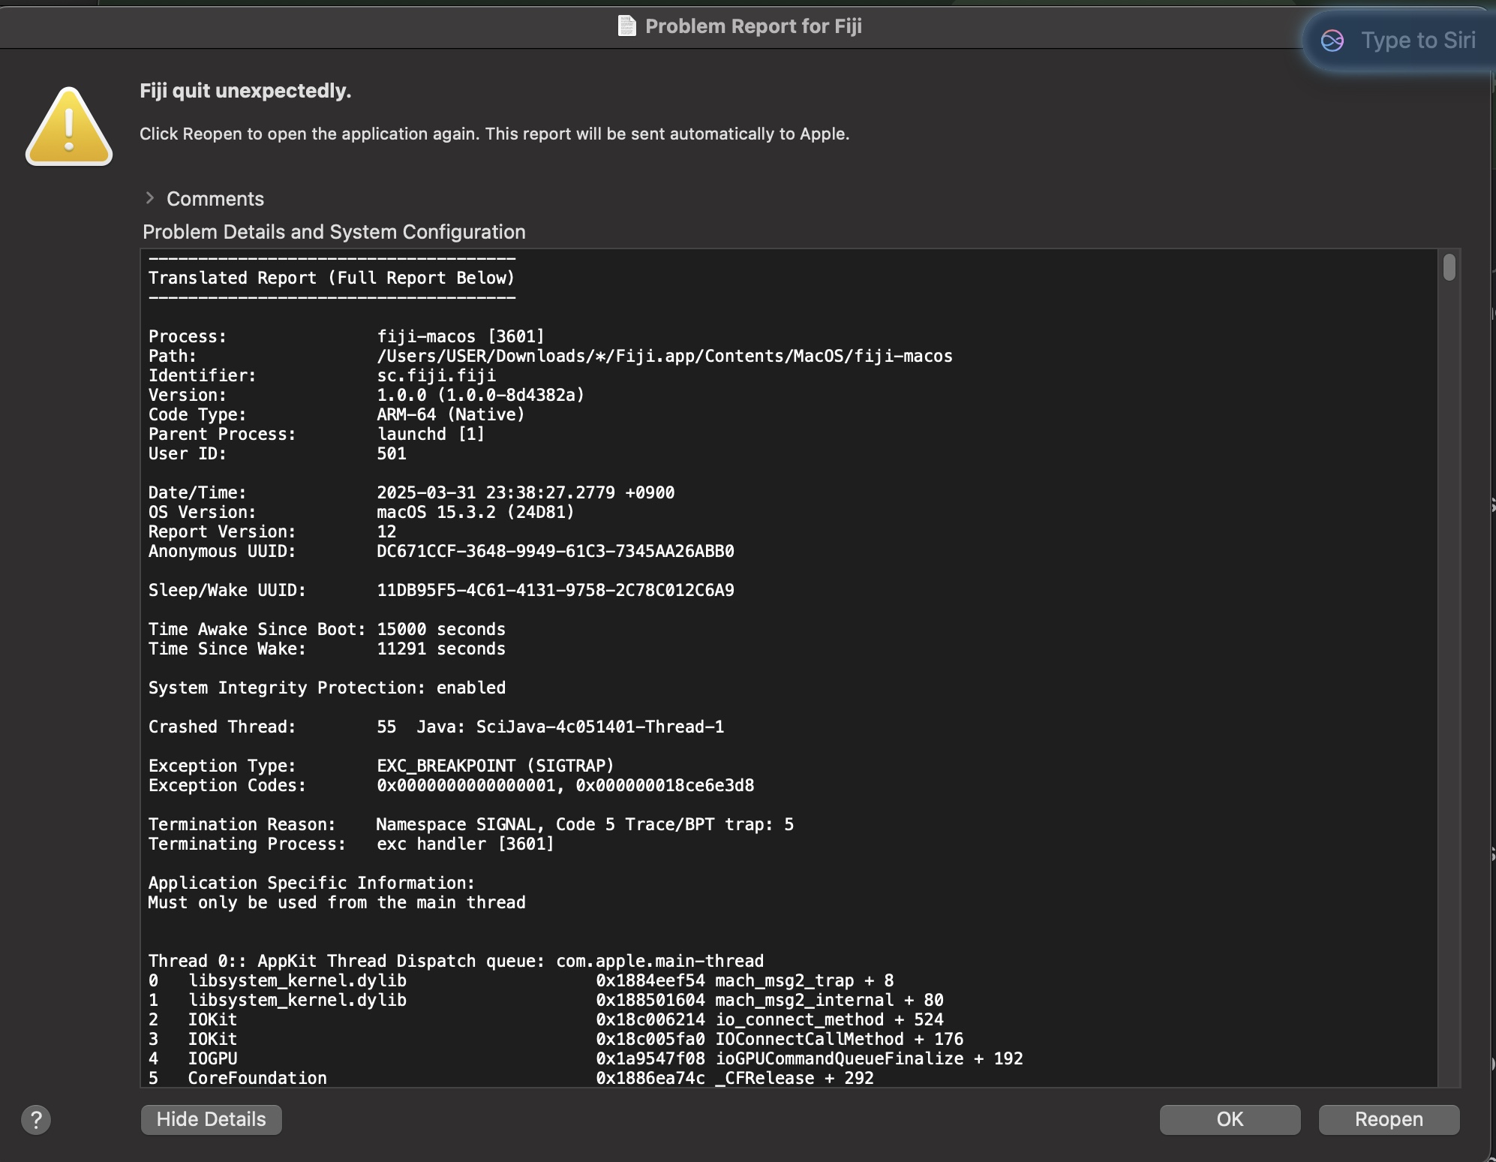Click the Type to Siri input field

[1419, 41]
